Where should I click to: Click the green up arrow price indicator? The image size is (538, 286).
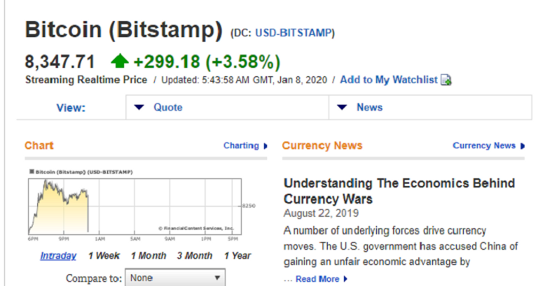pos(120,62)
